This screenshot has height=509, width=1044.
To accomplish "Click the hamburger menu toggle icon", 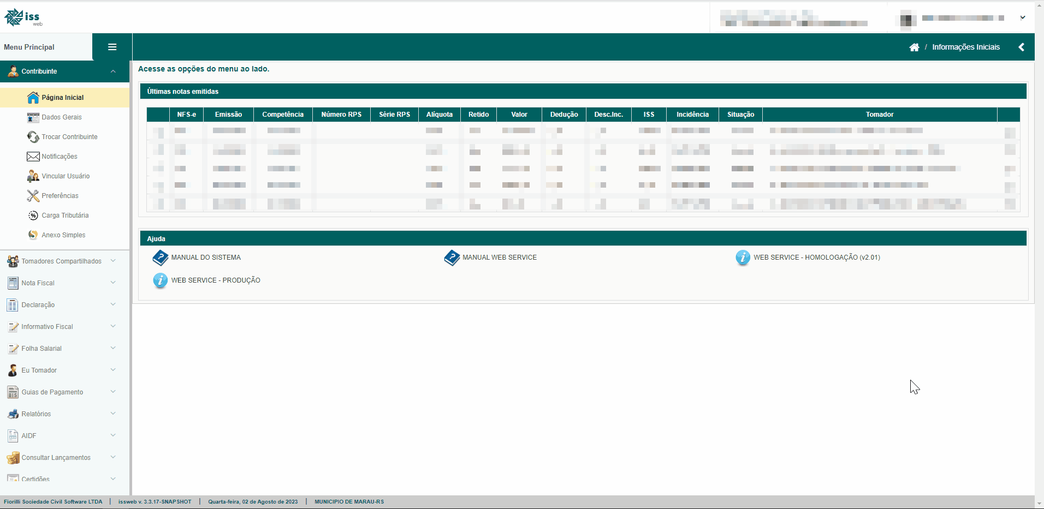I will (x=112, y=47).
